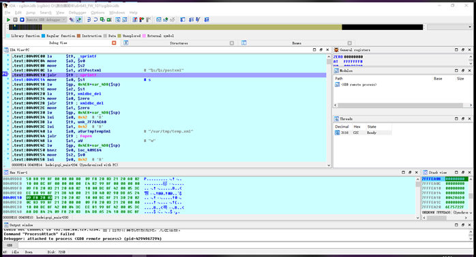Click the Decimal column header in Threads
The width and height of the screenshot is (476, 257).
pyautogui.click(x=342, y=126)
